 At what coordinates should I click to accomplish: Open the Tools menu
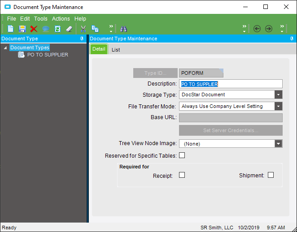(x=41, y=19)
